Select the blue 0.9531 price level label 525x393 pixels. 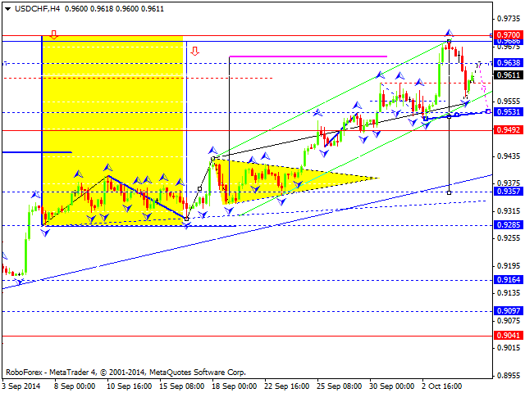click(x=509, y=111)
